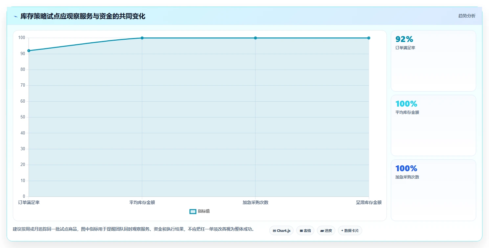Click the 订单满足率 x-axis label
This screenshot has width=489, height=248.
point(29,202)
